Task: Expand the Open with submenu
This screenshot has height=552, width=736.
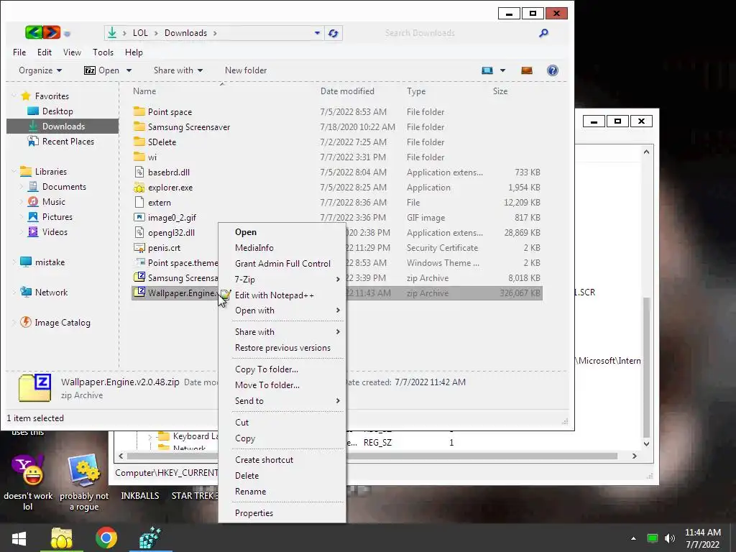Action: 287,310
